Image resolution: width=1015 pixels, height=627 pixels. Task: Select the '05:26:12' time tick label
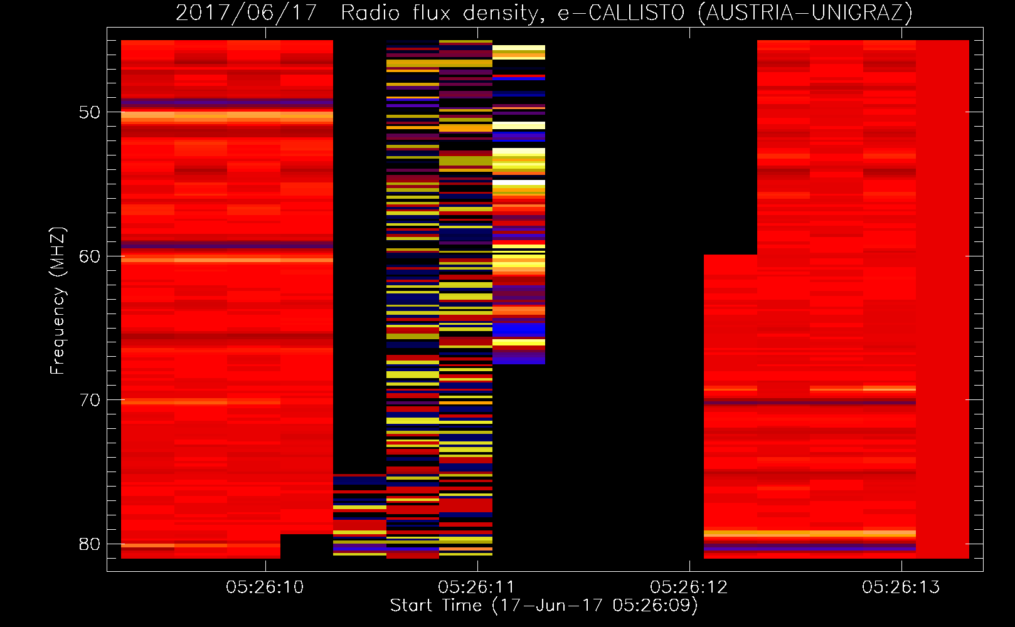click(x=689, y=587)
